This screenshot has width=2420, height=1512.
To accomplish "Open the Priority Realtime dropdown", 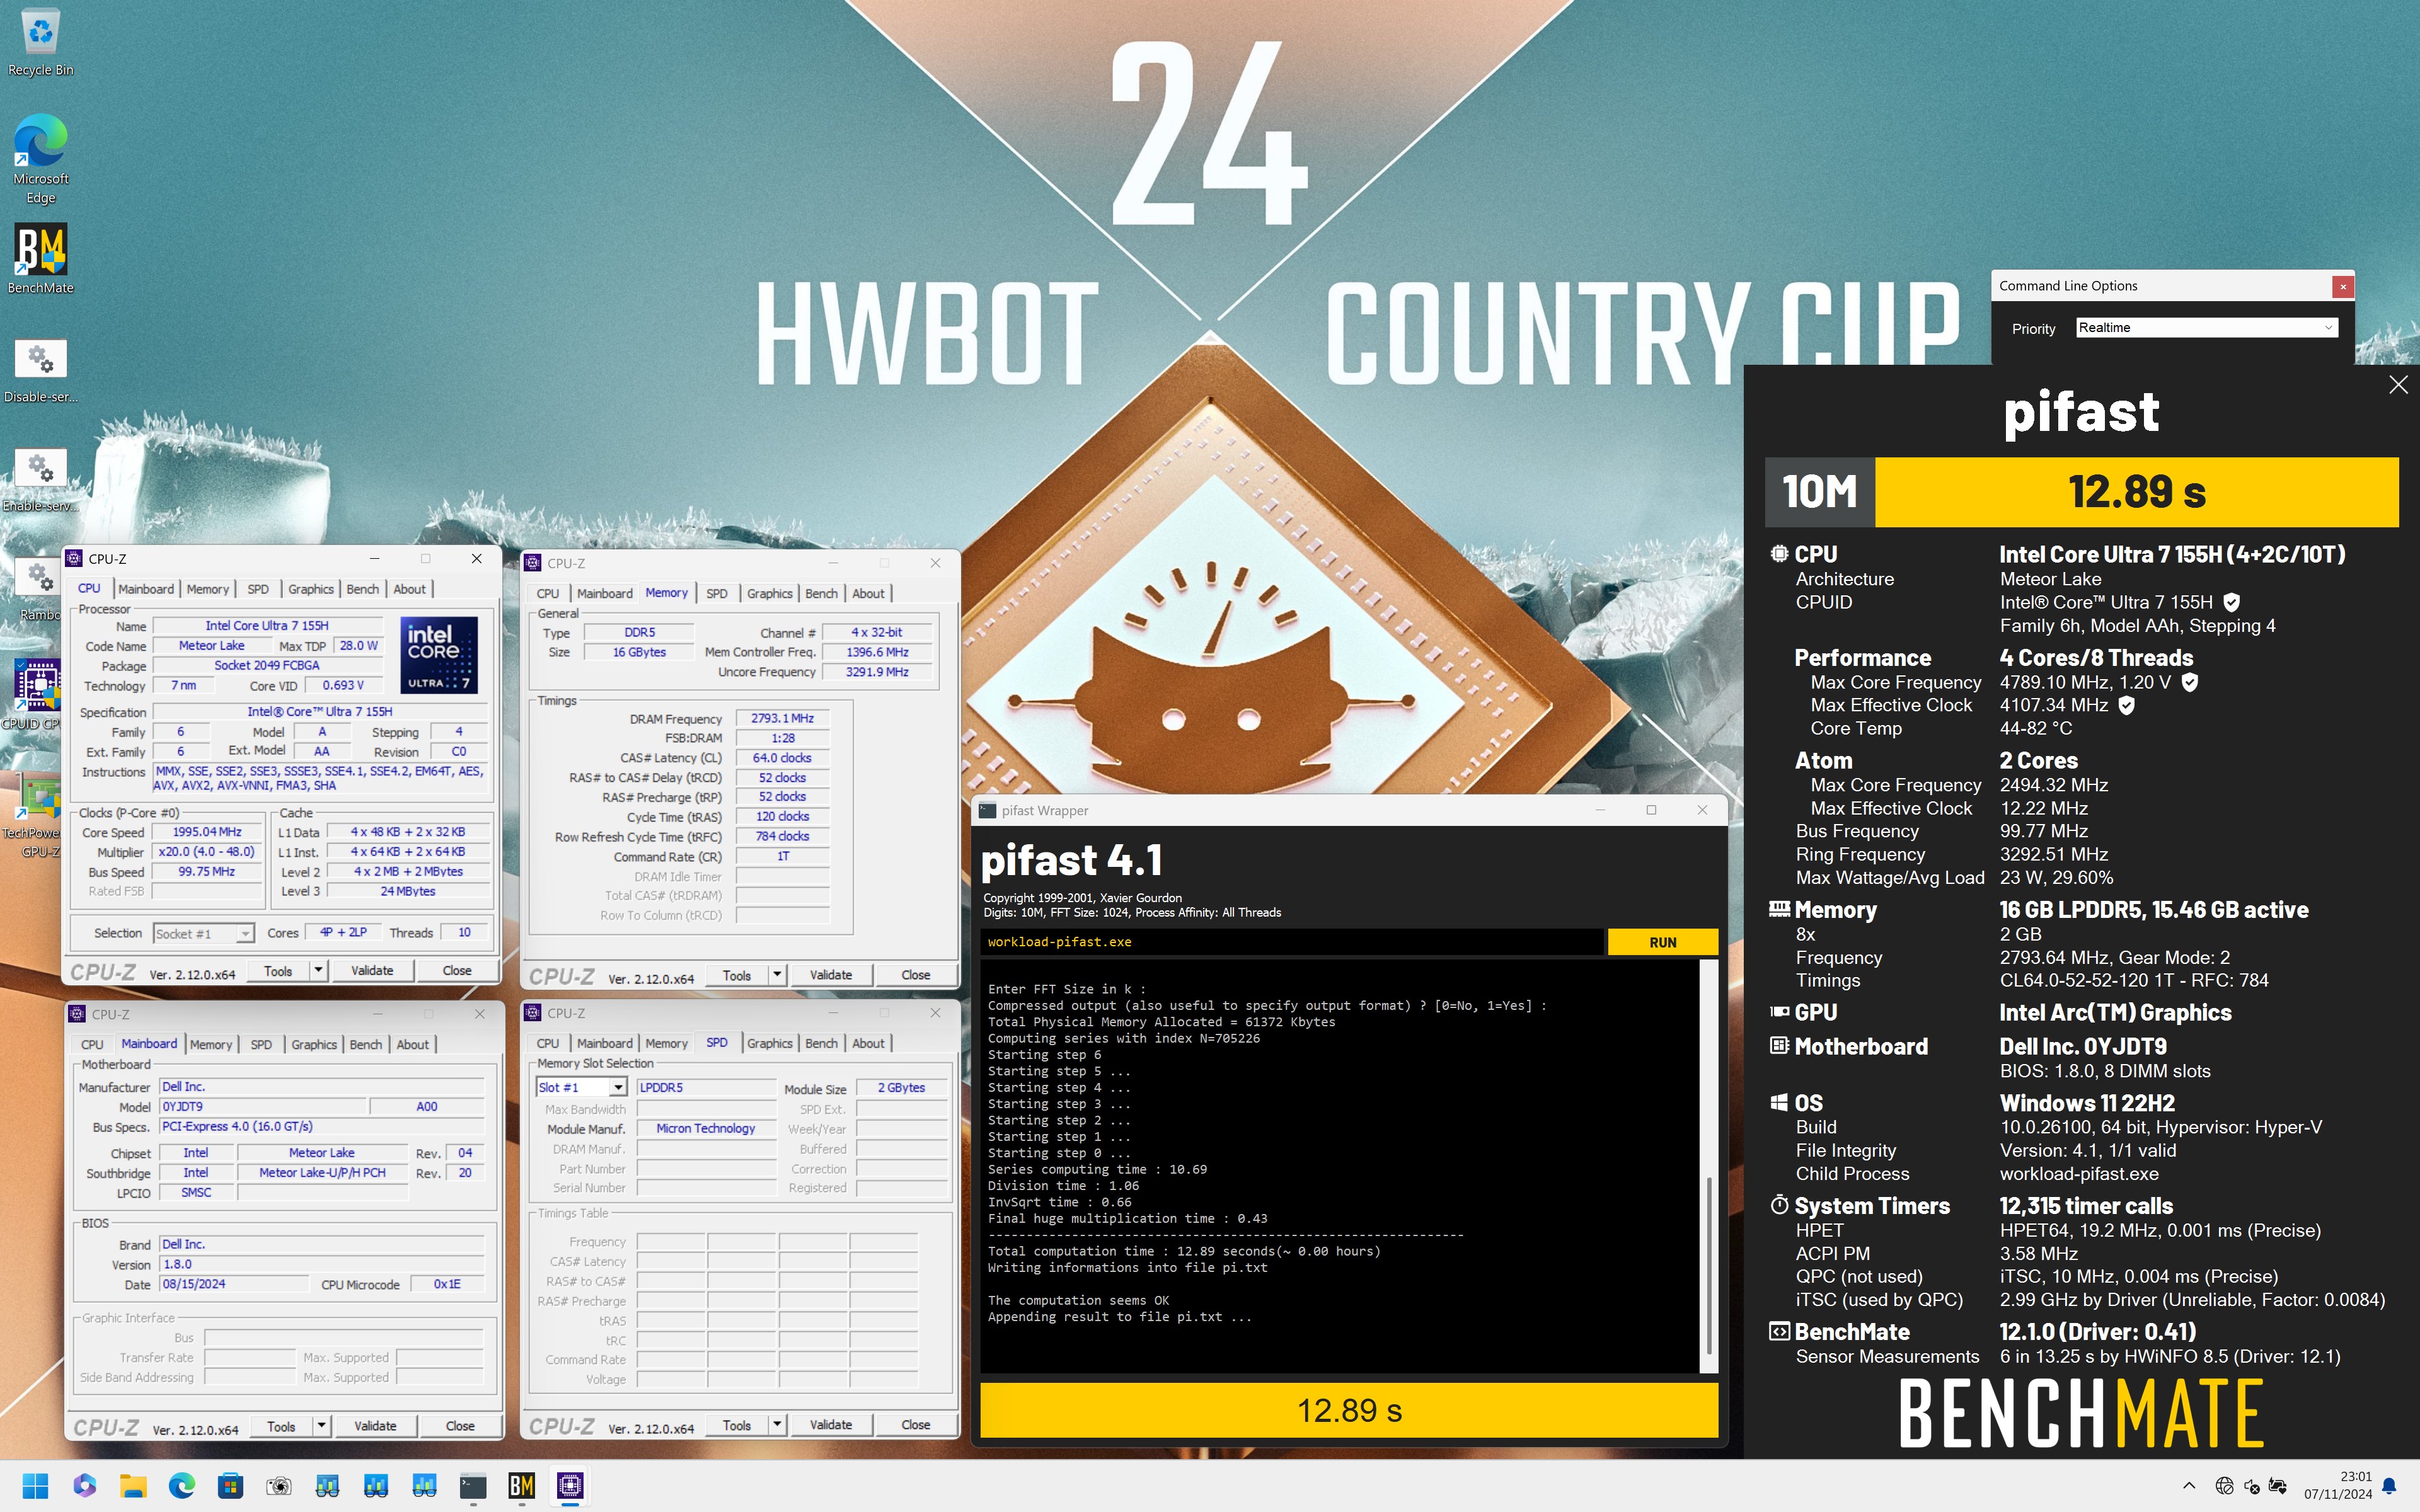I will tap(2206, 328).
